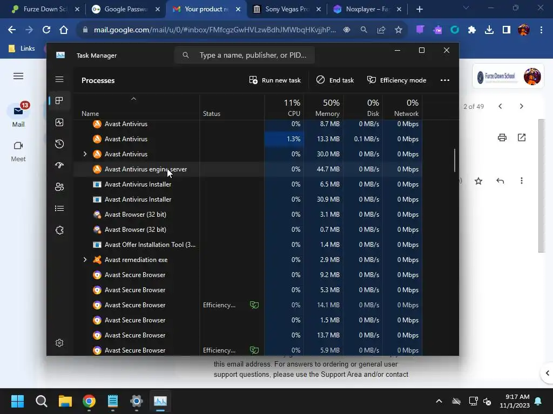Click Task Manager vertical scrollbar thumb
553x414 pixels.
click(x=455, y=160)
